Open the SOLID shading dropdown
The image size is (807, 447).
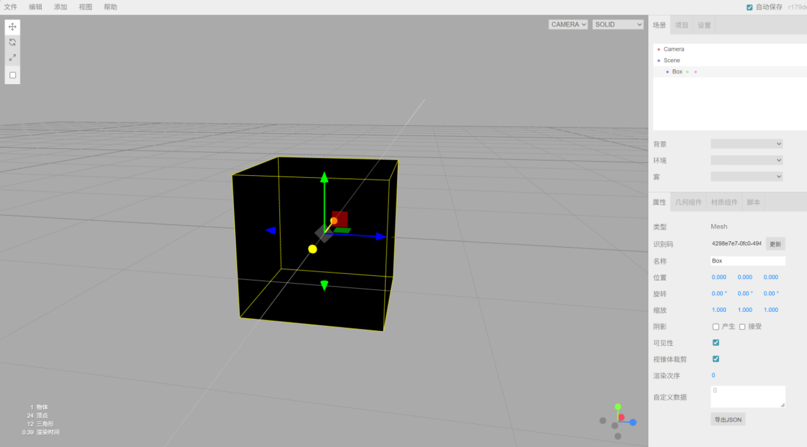click(618, 25)
